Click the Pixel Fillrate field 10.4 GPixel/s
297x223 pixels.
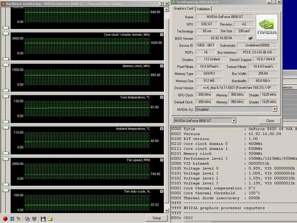(x=209, y=66)
